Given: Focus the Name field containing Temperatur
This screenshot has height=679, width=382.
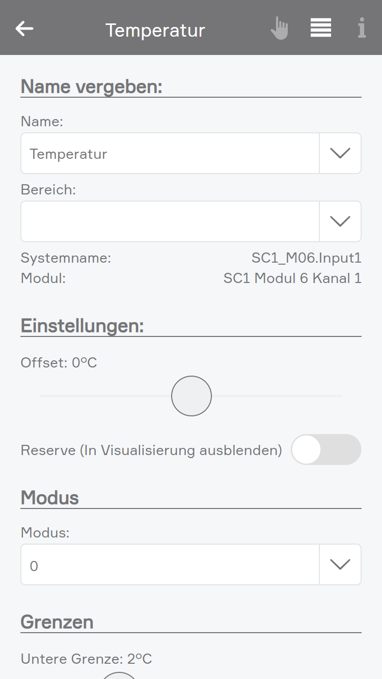Looking at the screenshot, I should pyautogui.click(x=170, y=153).
